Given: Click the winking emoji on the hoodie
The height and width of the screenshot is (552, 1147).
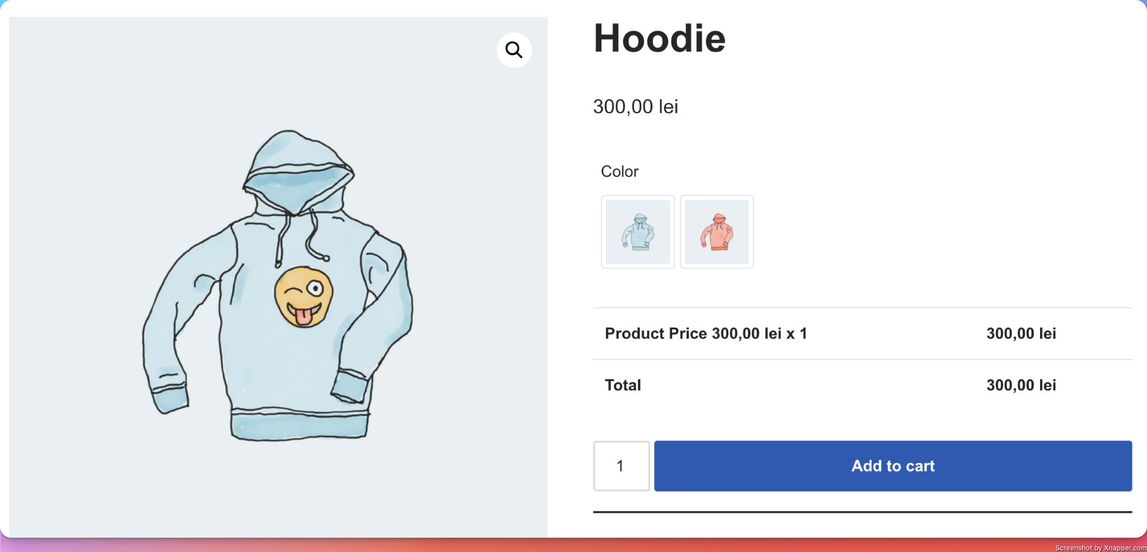Looking at the screenshot, I should coord(304,297).
